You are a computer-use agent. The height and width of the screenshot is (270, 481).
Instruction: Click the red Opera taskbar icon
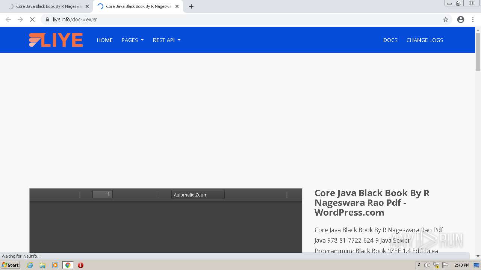pos(80,265)
